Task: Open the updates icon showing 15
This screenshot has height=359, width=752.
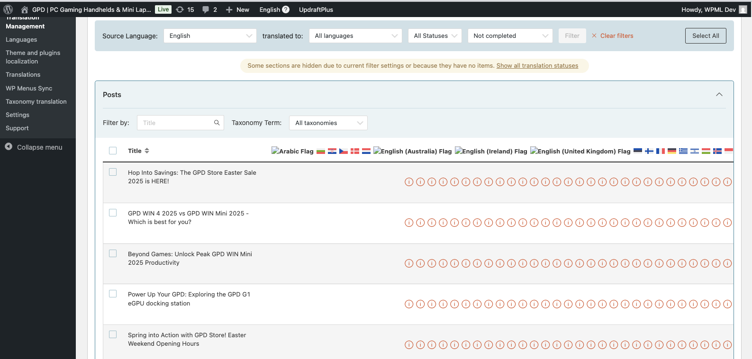Action: pyautogui.click(x=180, y=9)
